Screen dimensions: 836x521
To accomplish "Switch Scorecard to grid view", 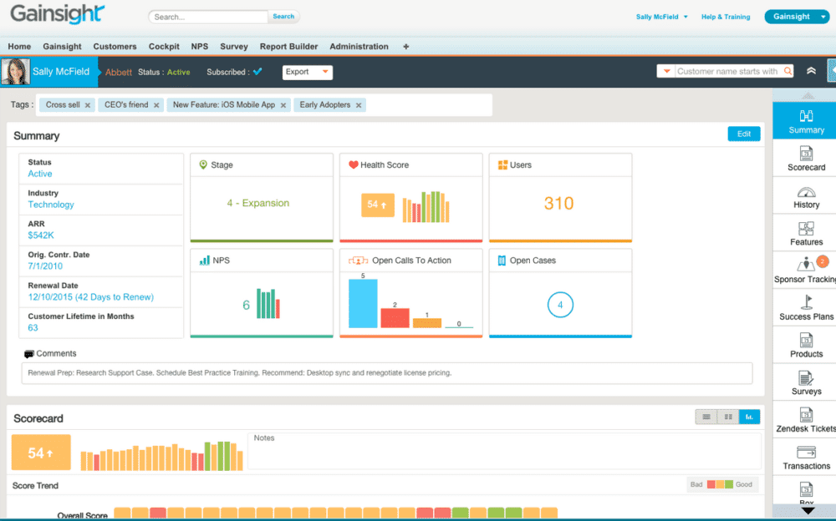I will coord(727,416).
